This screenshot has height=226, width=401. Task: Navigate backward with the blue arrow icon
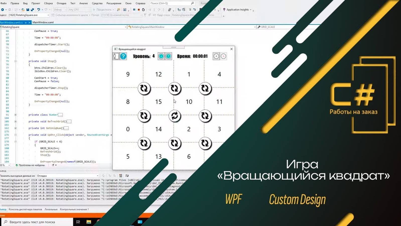tap(2, 10)
